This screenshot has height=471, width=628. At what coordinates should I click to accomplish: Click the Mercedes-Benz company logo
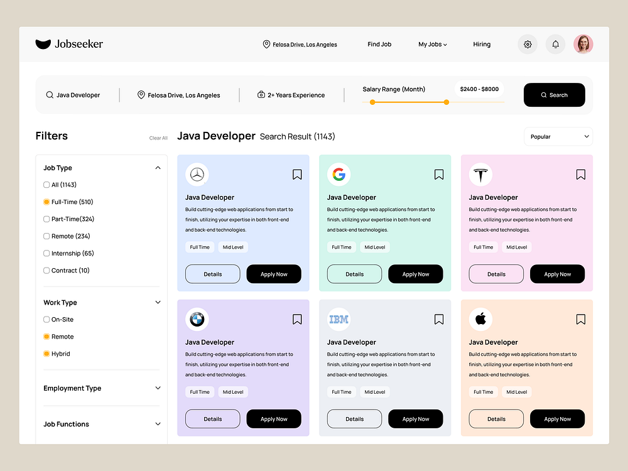[197, 174]
